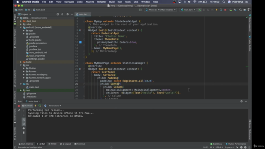Click the UTF-8 encoding in status bar

219,147
